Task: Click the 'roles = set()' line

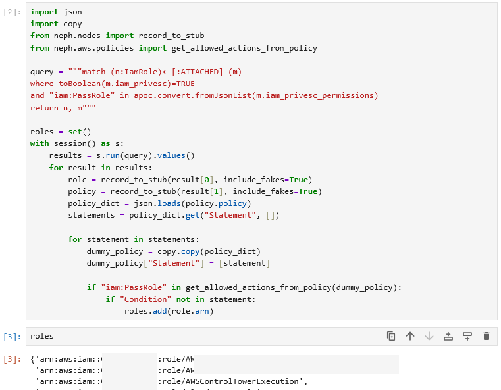Action: (61, 132)
